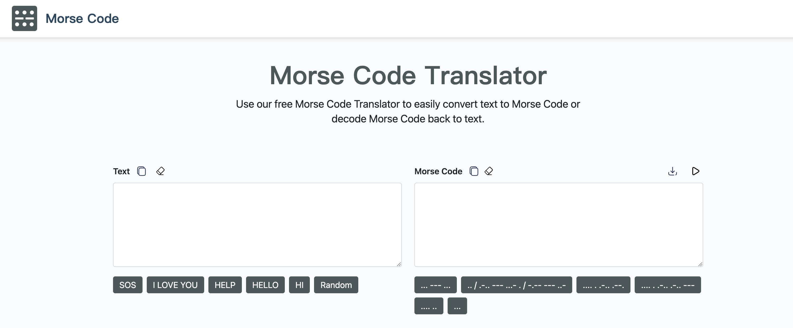This screenshot has width=793, height=328.
Task: Insert the HI preset text
Action: pyautogui.click(x=299, y=285)
